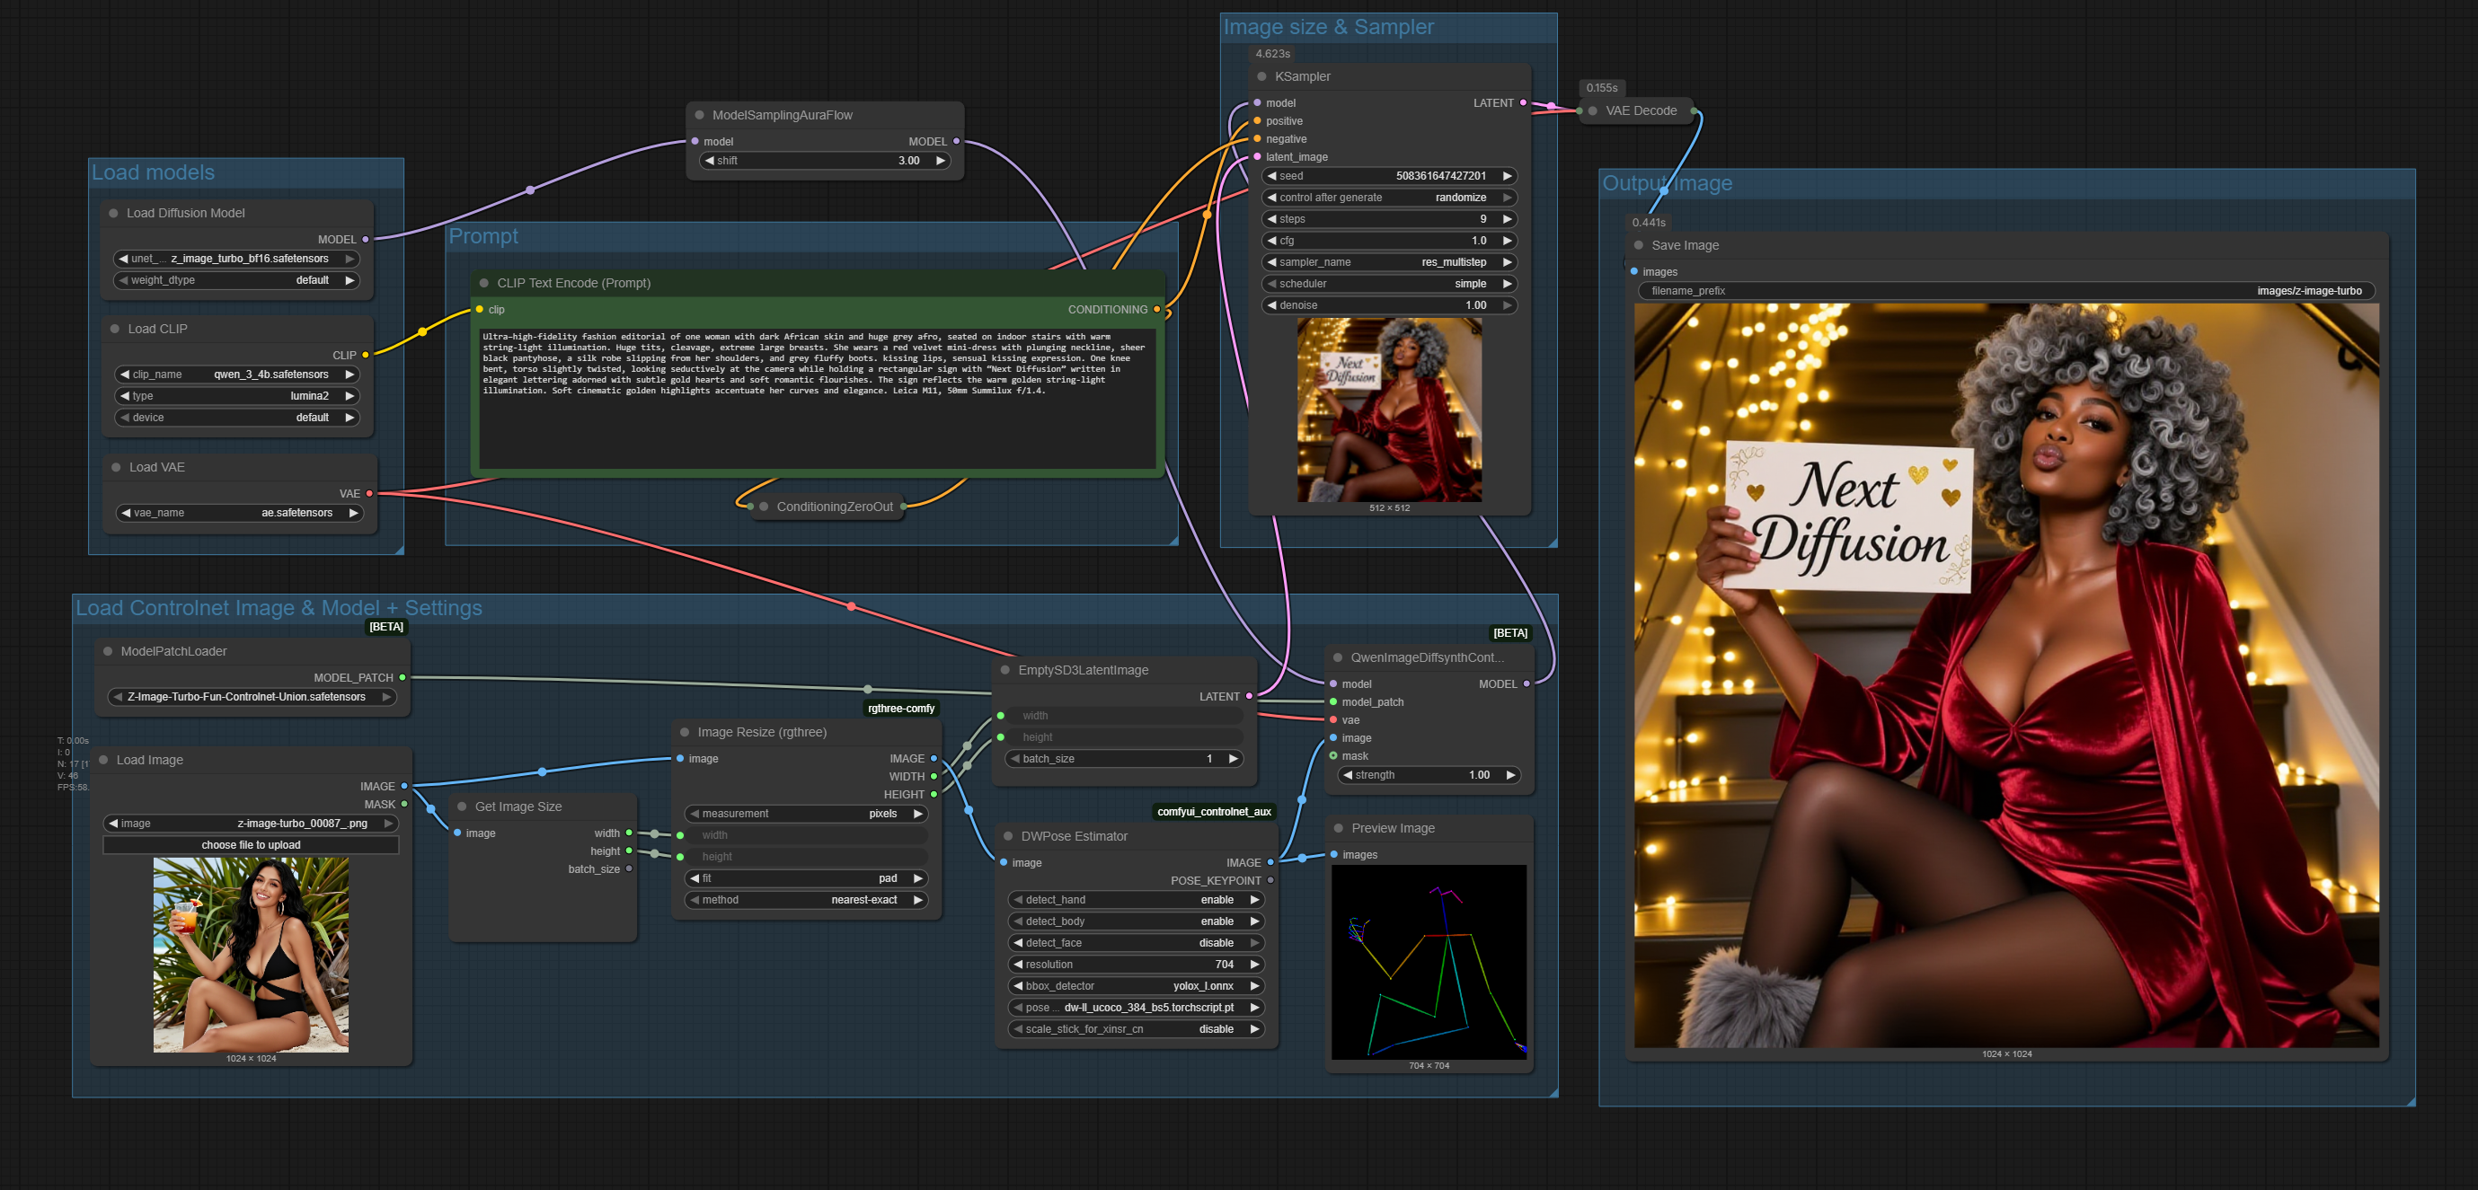Open the scheduler simple dropdown

(x=1388, y=285)
